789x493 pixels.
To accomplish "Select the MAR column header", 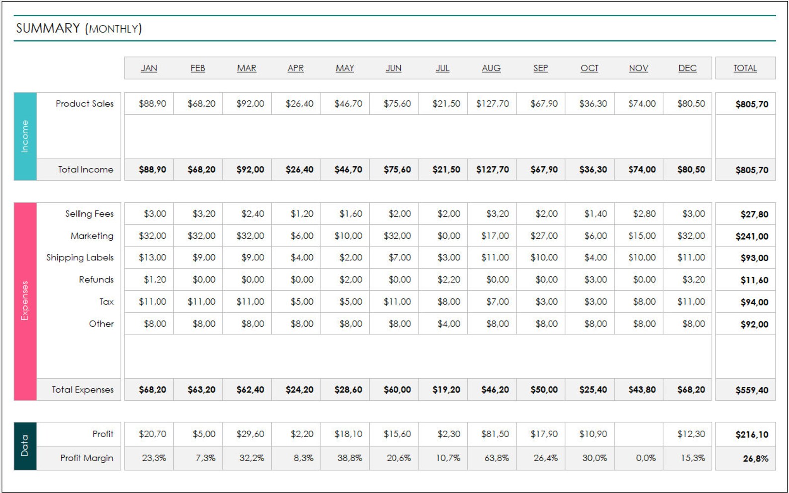I will [247, 68].
